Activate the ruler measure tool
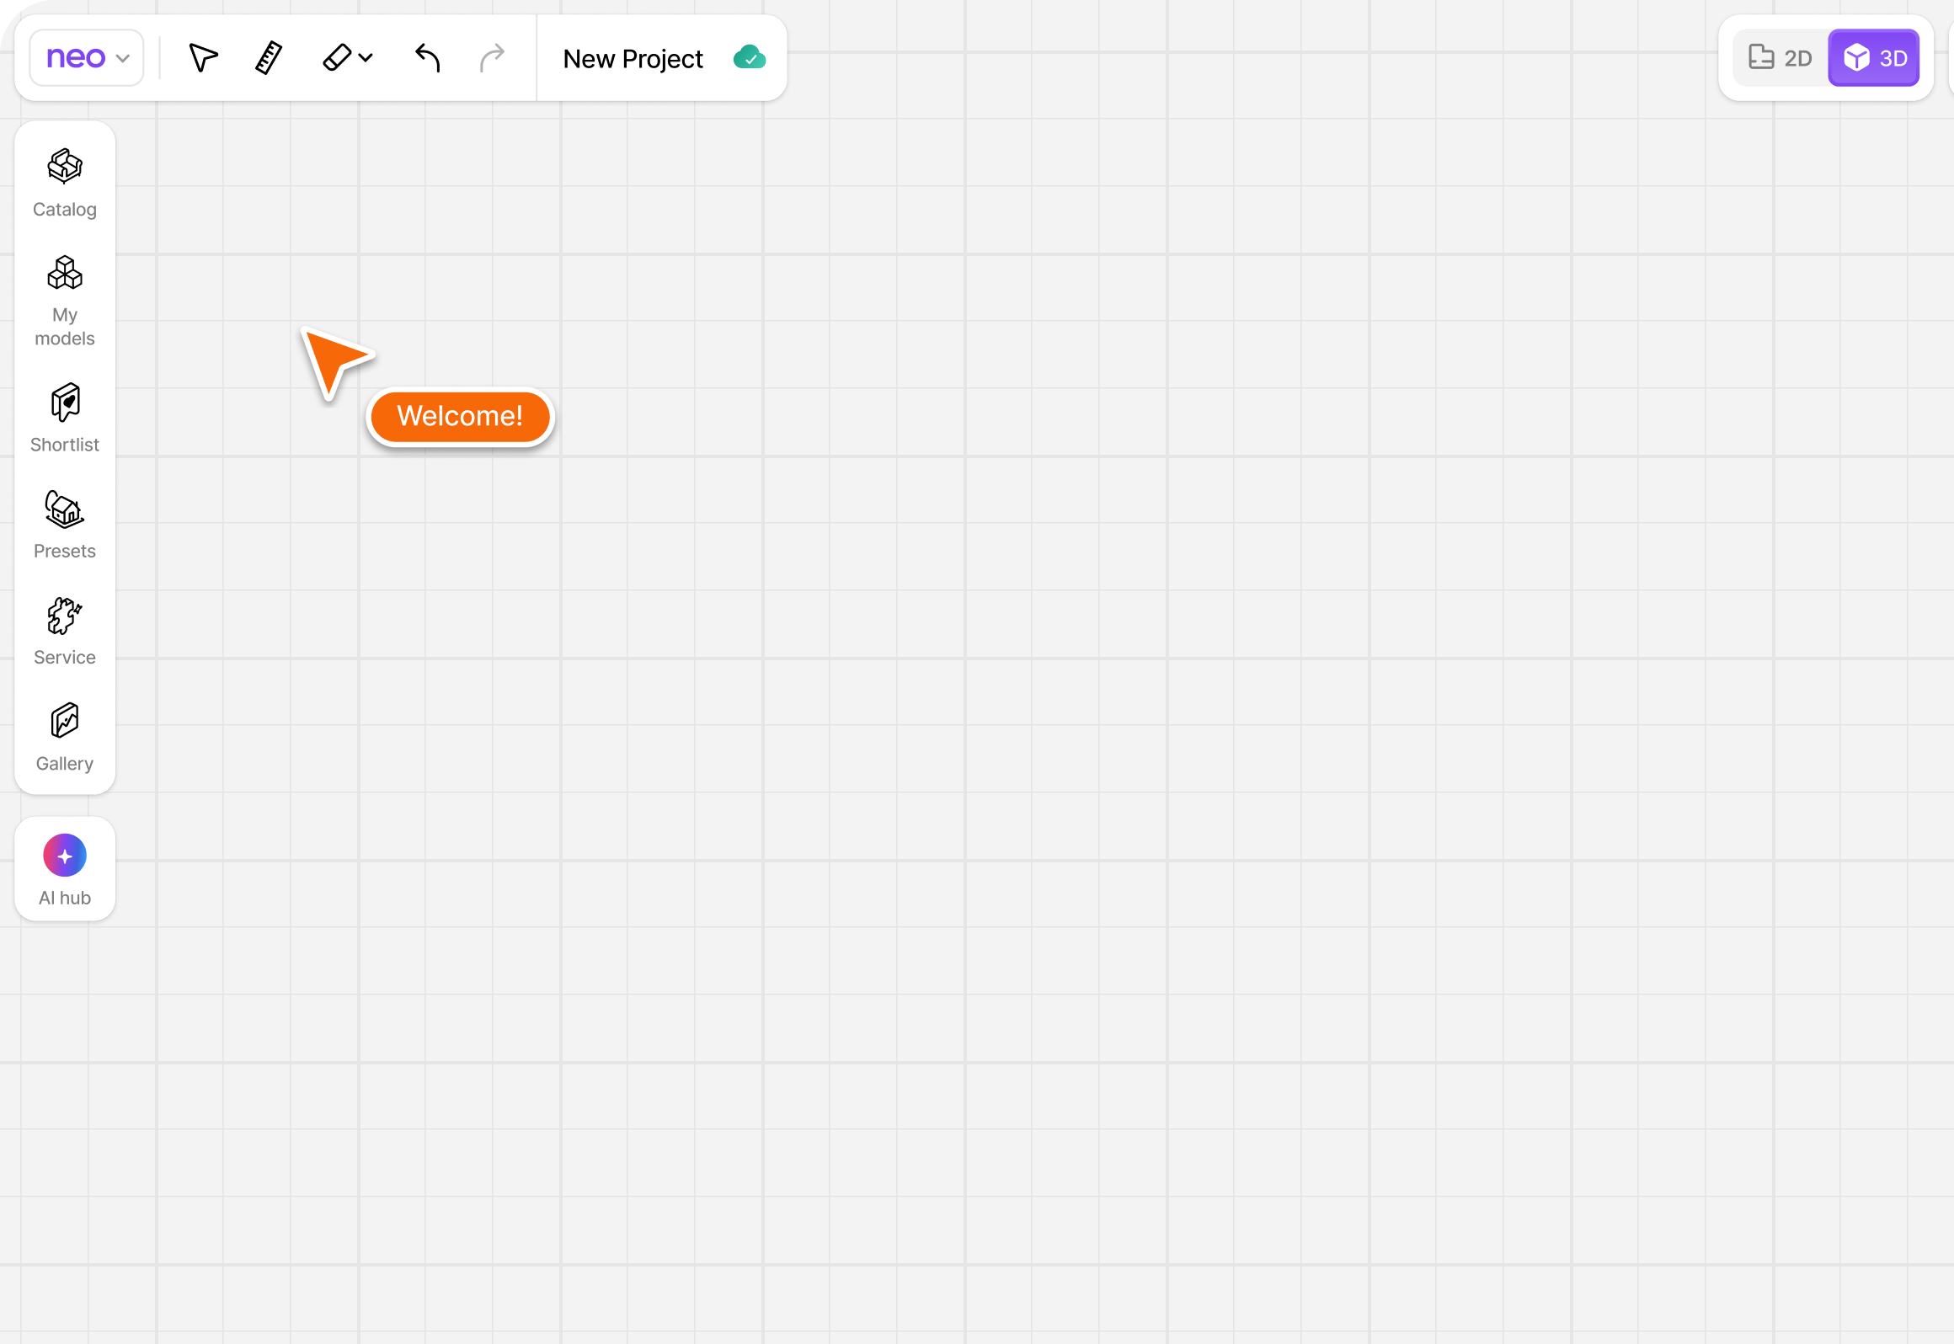Image resolution: width=1954 pixels, height=1344 pixels. (x=269, y=58)
